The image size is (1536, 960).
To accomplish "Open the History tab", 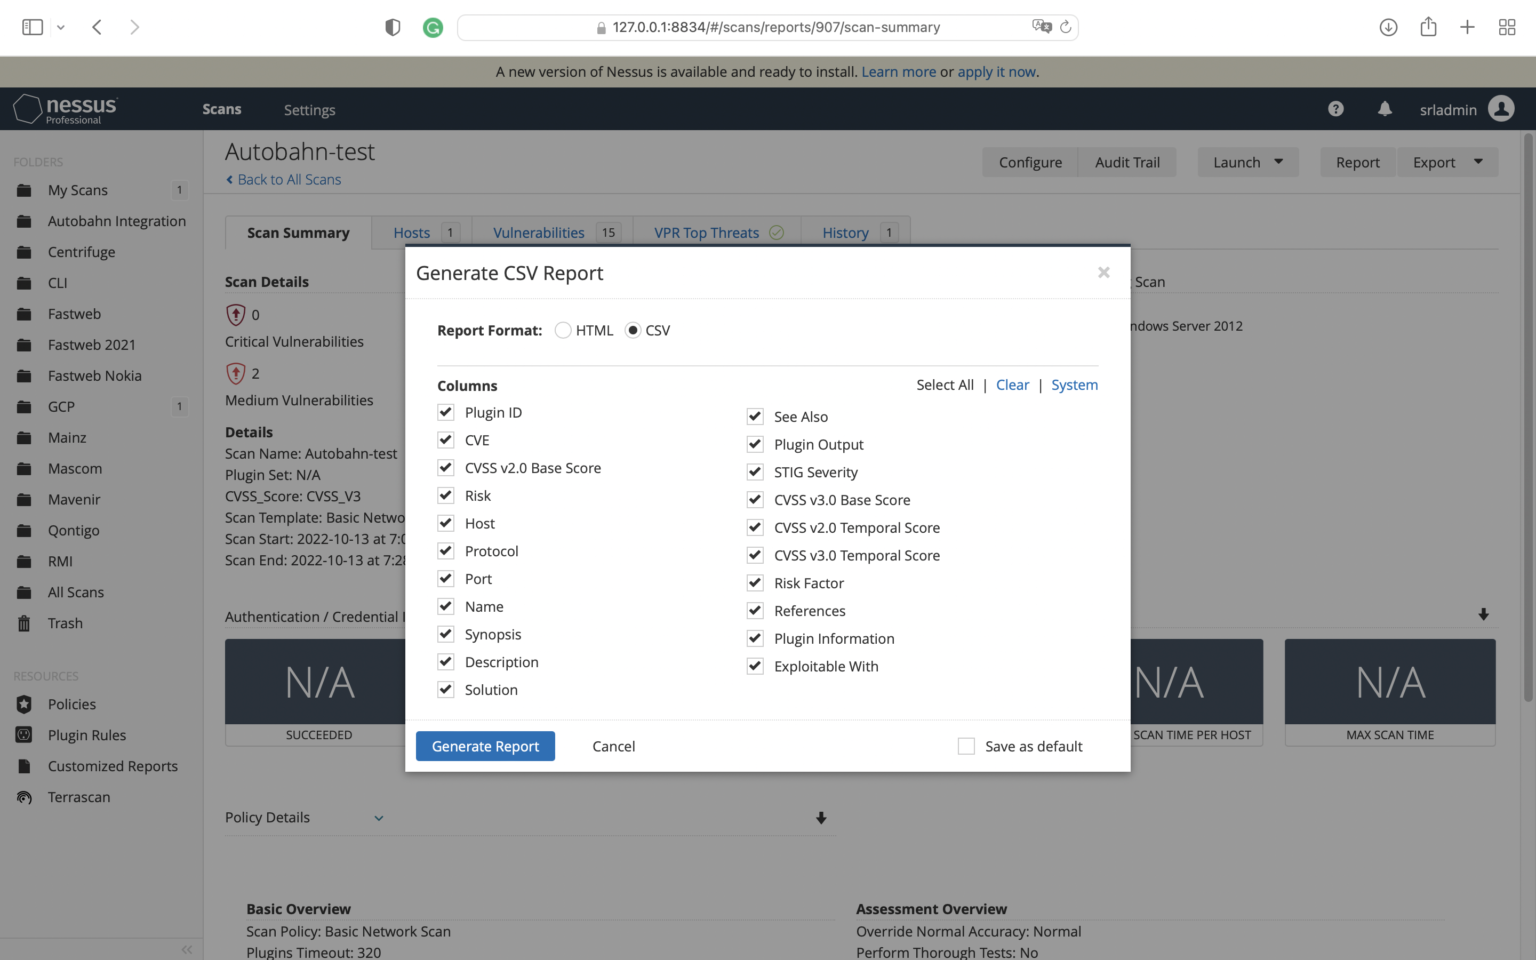I will point(855,233).
